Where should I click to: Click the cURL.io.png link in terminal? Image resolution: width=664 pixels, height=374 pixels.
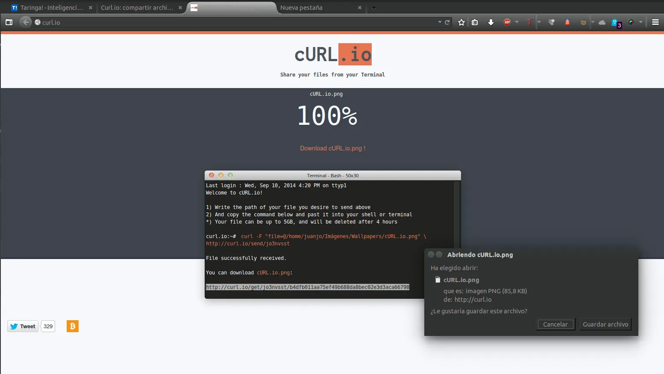point(273,273)
